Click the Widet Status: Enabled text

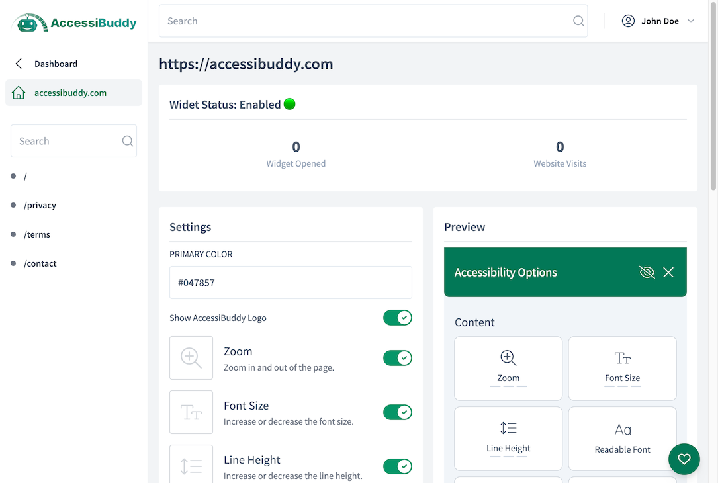tap(225, 105)
